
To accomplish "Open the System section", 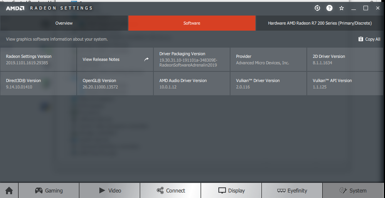I will pyautogui.click(x=353, y=190).
